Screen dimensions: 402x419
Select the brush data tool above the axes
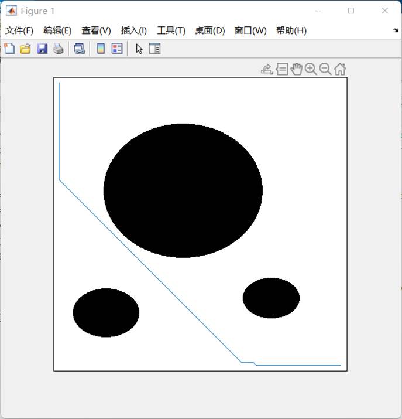(x=267, y=69)
